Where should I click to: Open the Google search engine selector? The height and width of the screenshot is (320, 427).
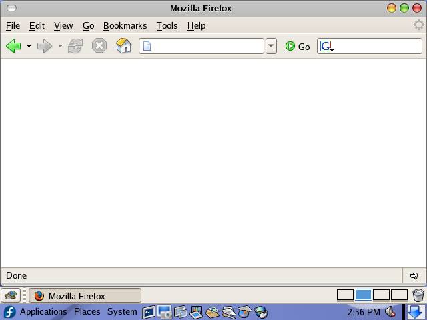(326, 46)
